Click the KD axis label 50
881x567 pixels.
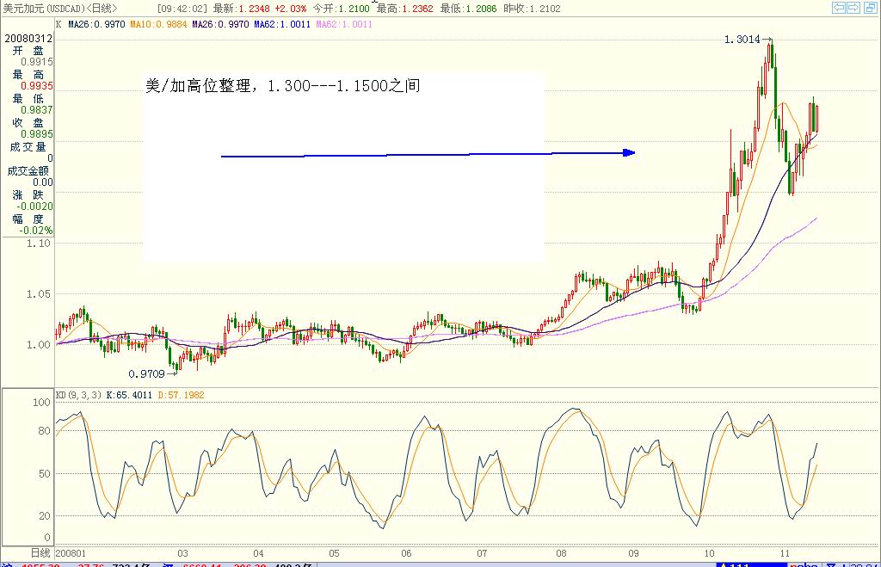tap(45, 474)
